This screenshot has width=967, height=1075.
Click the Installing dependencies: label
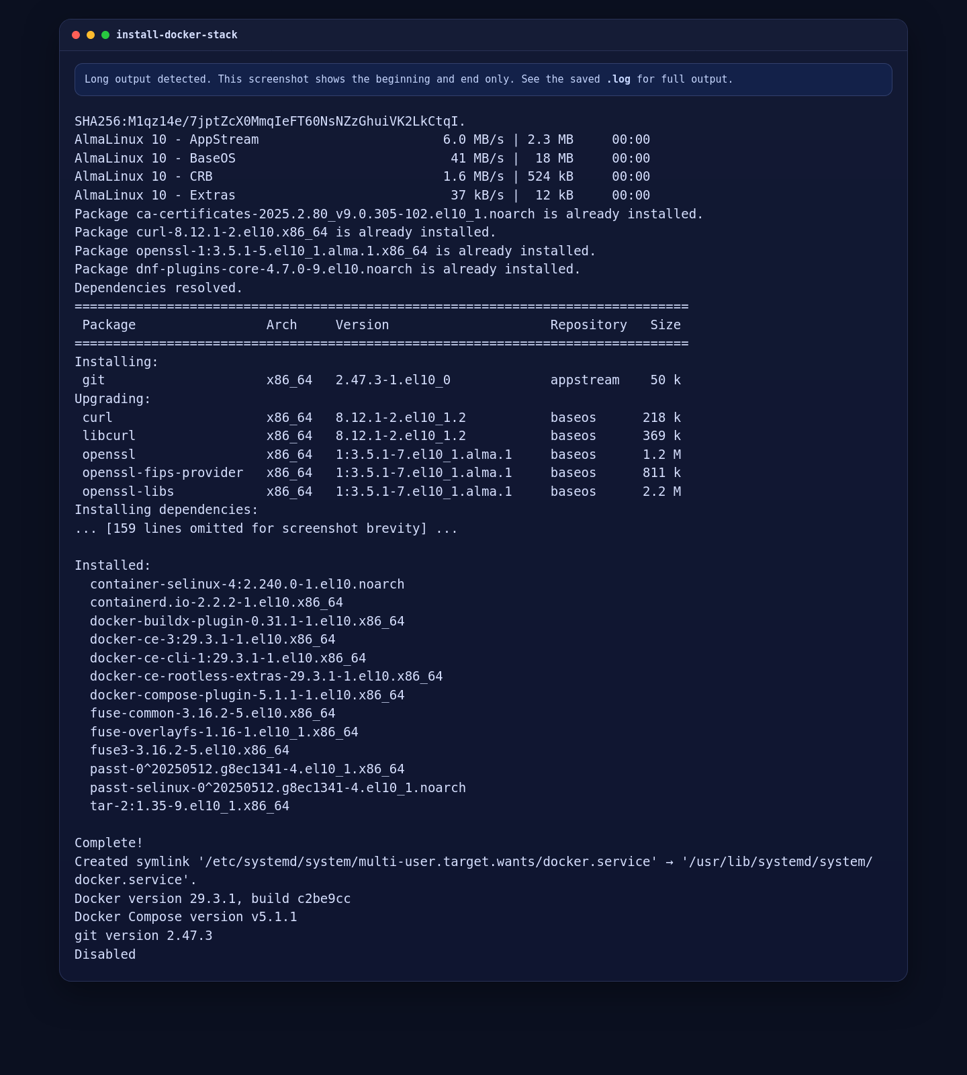[x=167, y=510]
